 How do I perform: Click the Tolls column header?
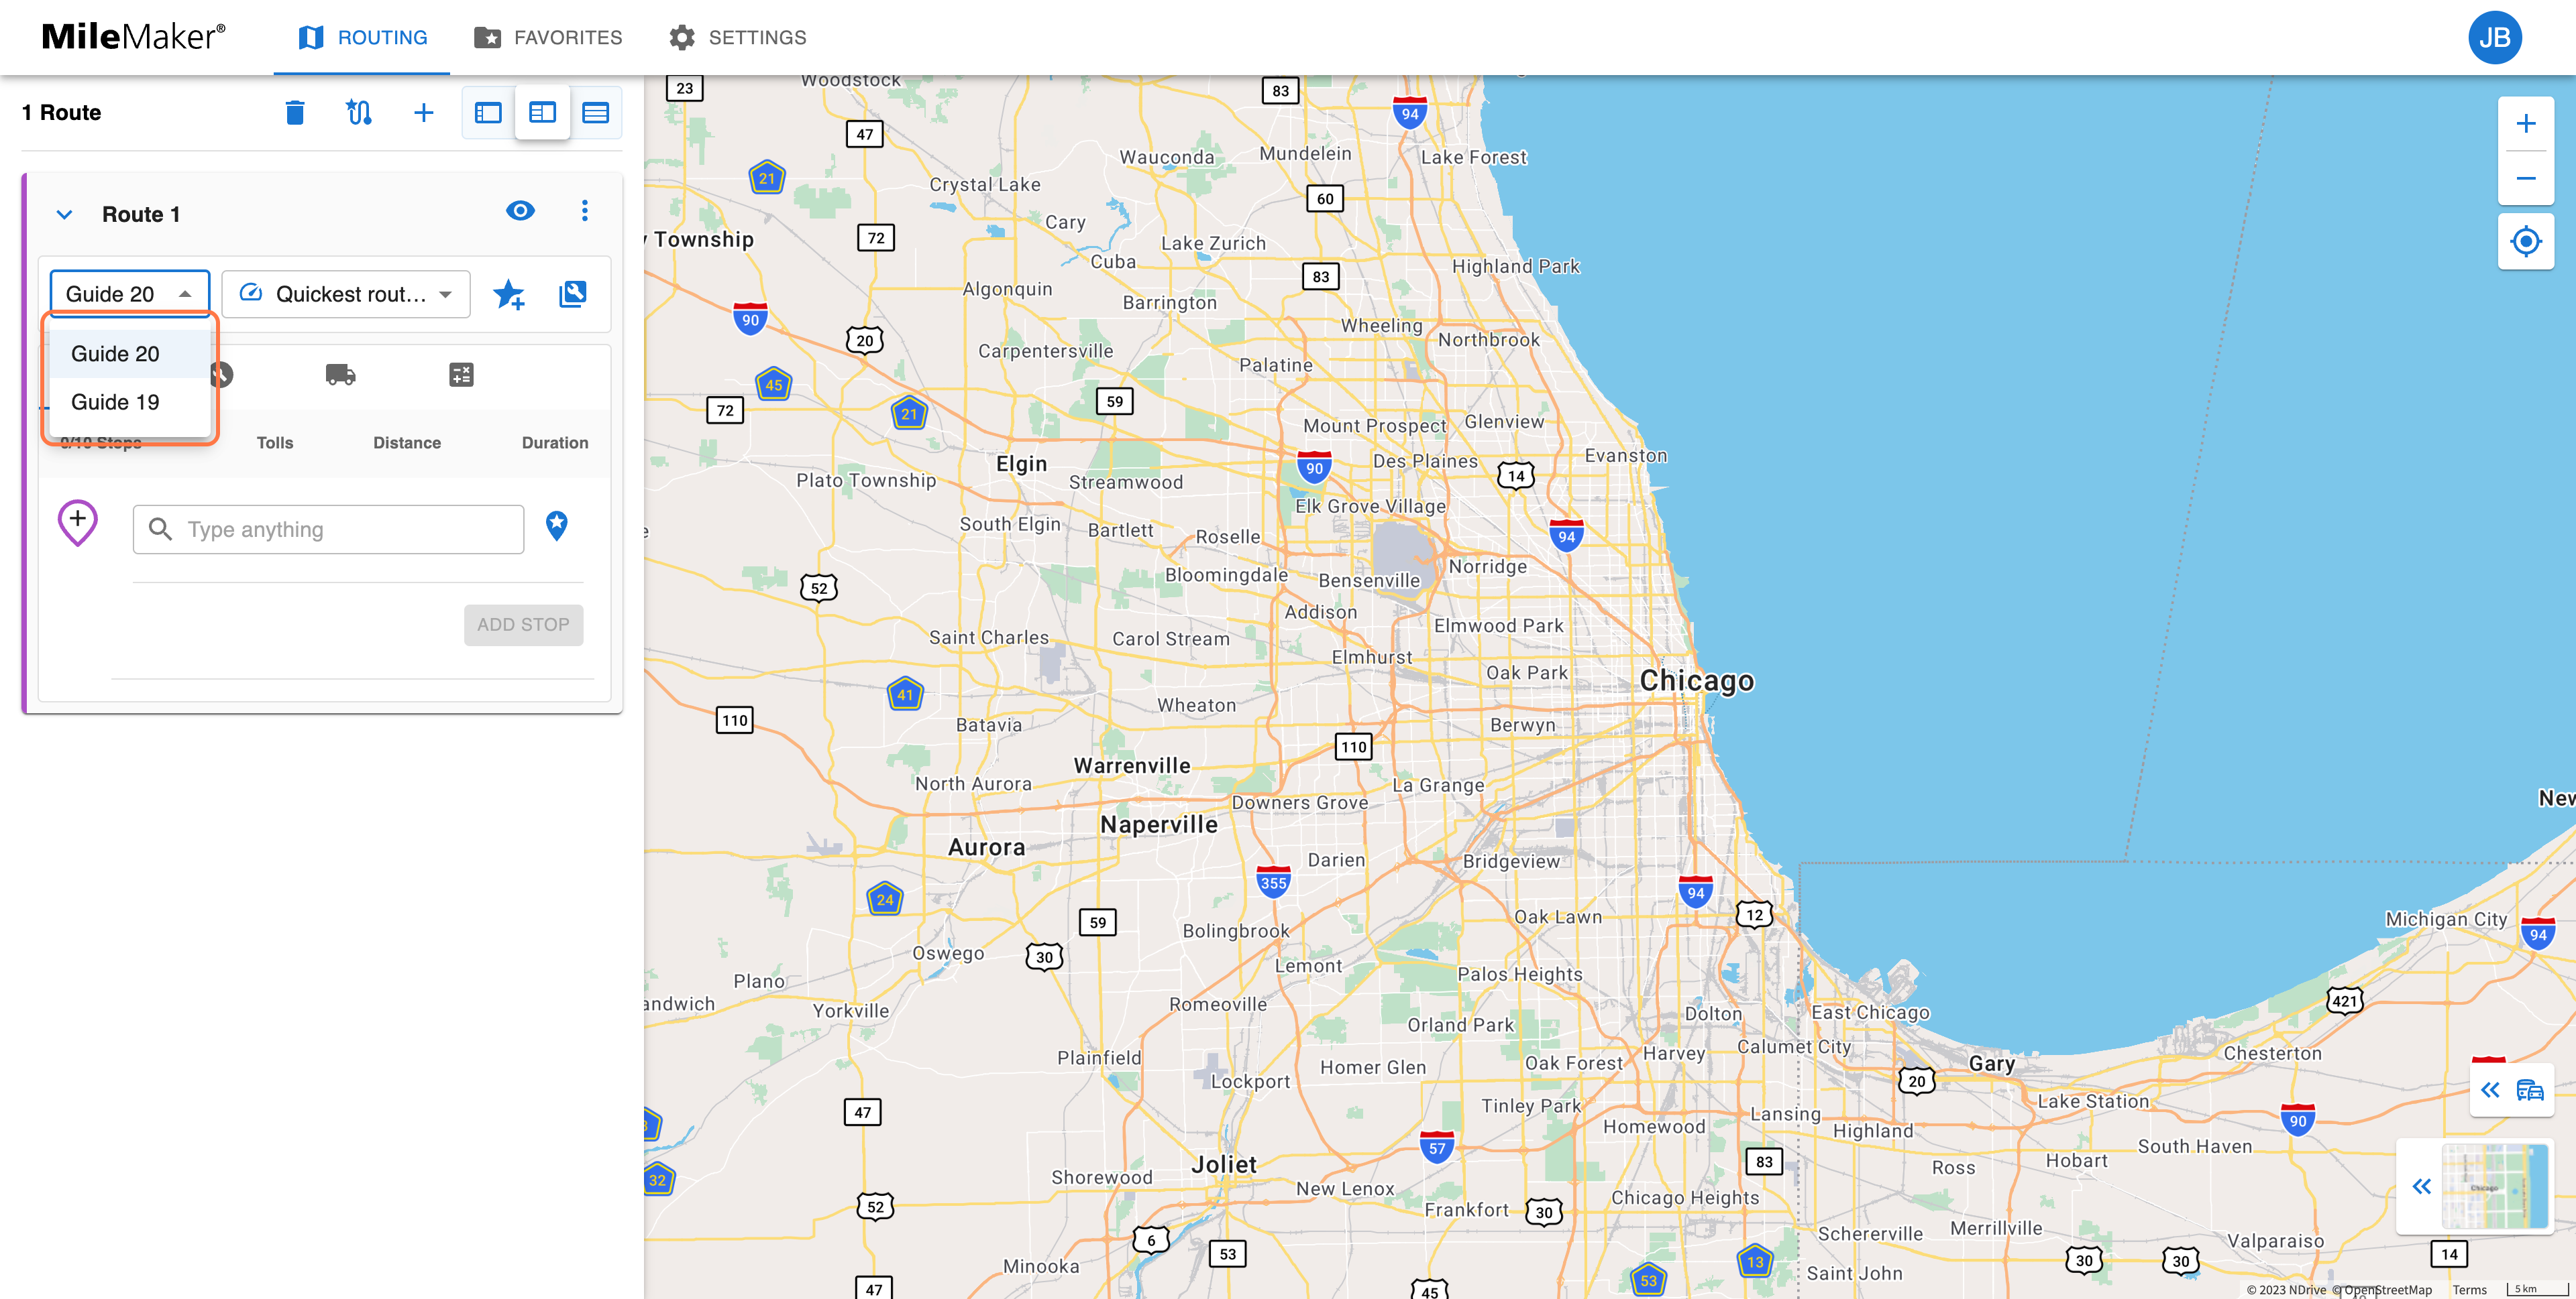click(x=275, y=442)
